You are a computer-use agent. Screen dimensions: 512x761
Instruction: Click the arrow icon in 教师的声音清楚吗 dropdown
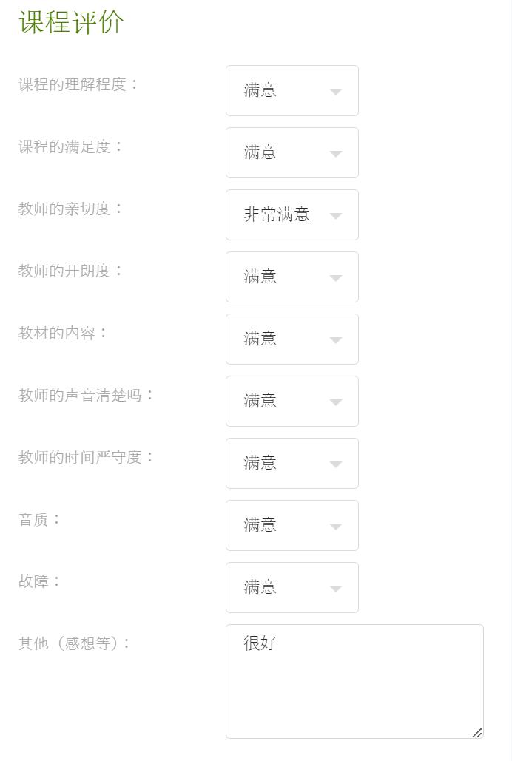(336, 402)
